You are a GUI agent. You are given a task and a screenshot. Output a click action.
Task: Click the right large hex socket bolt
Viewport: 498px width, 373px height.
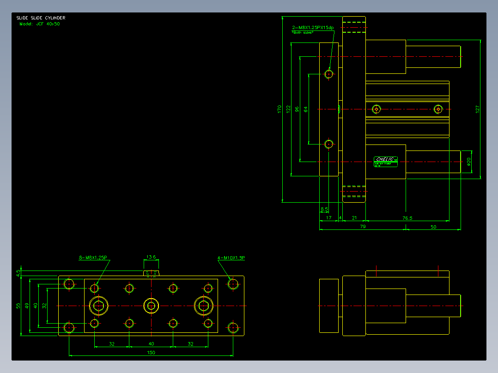coord(204,306)
